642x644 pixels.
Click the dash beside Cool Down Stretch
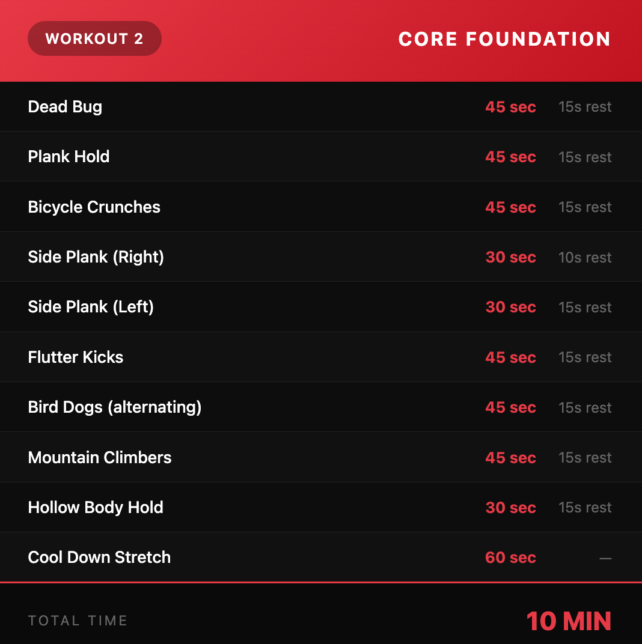[605, 559]
